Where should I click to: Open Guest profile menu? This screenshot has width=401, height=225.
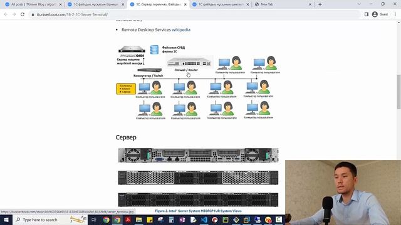[380, 14]
